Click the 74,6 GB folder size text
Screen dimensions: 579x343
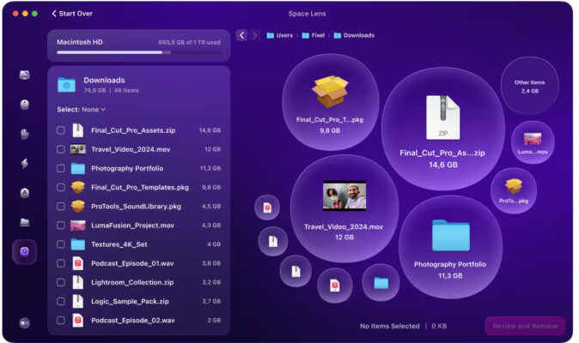point(94,90)
